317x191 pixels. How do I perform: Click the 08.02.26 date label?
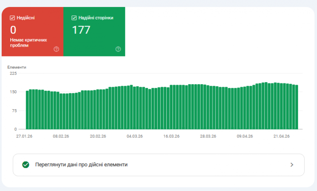coord(61,136)
